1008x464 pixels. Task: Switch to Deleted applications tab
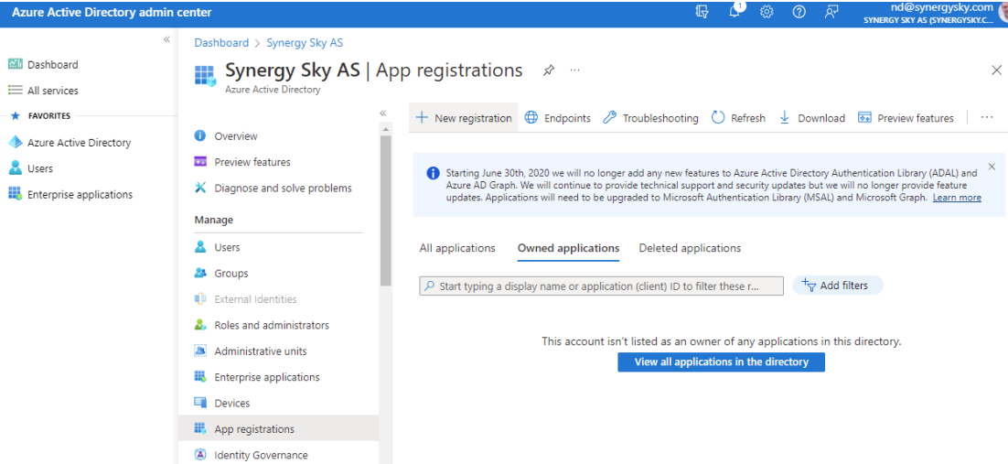[690, 248]
